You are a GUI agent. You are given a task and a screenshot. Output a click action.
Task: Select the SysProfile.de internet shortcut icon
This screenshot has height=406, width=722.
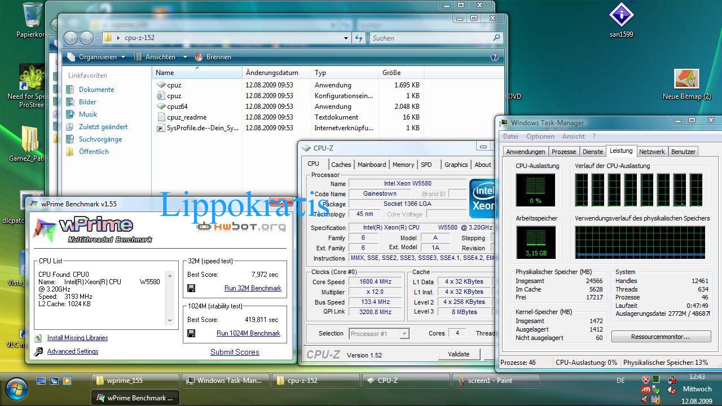161,128
